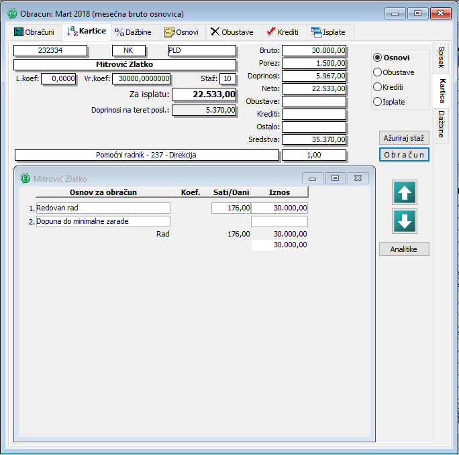Click the Redovan rad amount field 30.000,00
The height and width of the screenshot is (455, 459).
click(280, 208)
